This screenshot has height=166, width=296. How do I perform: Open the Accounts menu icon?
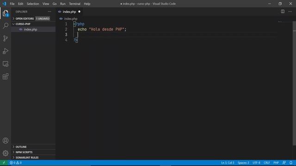pyautogui.click(x=6, y=140)
